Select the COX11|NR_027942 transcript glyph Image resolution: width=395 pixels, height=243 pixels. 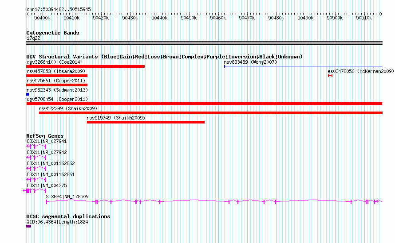(x=36, y=157)
